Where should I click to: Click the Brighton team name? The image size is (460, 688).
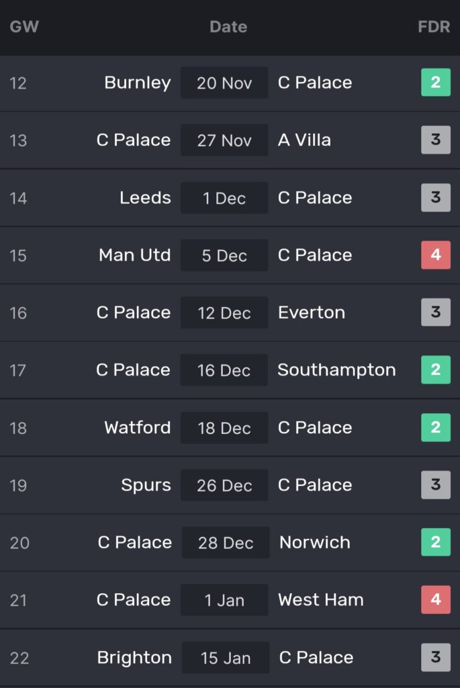point(134,658)
